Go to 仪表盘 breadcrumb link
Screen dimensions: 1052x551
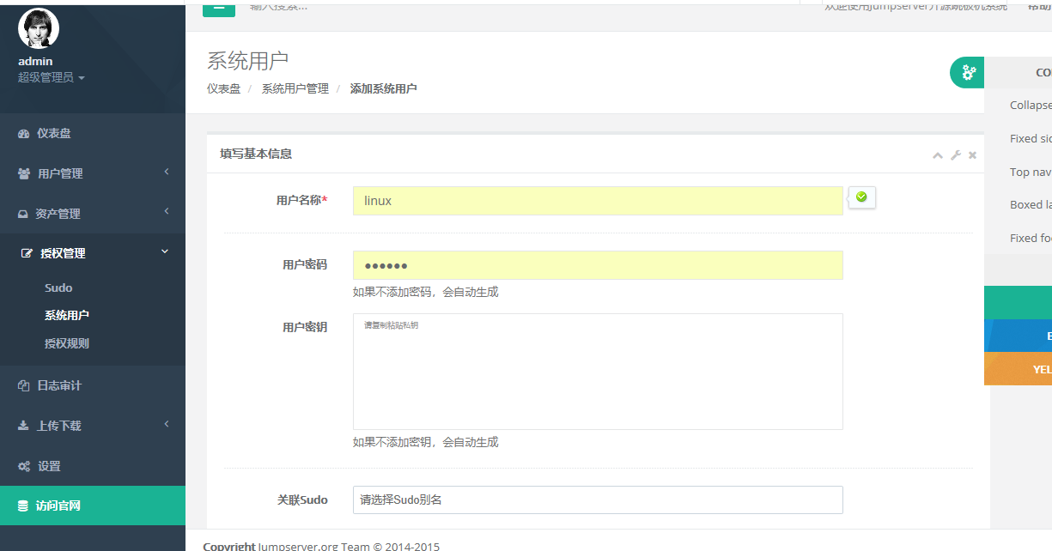223,88
